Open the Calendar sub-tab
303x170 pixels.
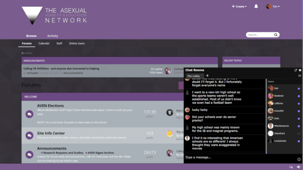tap(44, 44)
